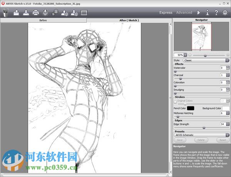Click the image vertical scrollbar
Image resolution: width=231 pixels, height=177 pixels.
point(170,98)
